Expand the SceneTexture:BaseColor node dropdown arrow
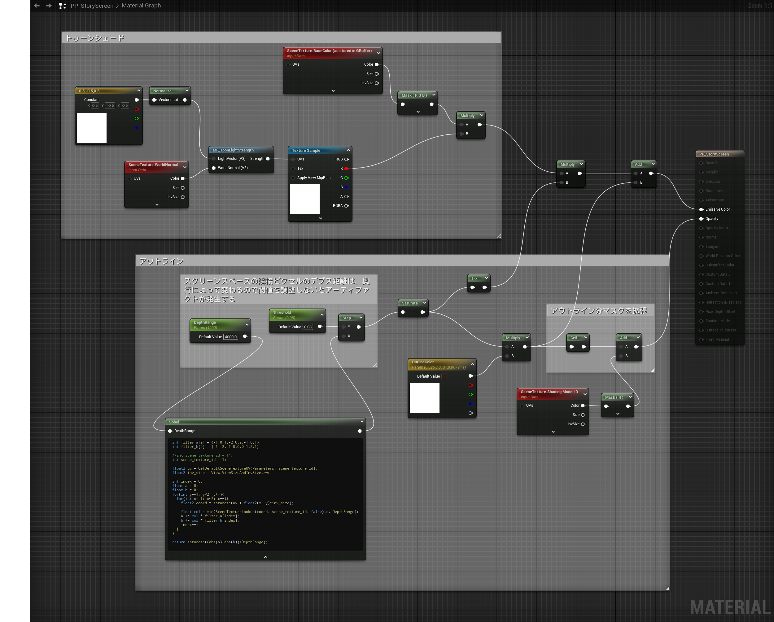The height and width of the screenshot is (622, 774). pyautogui.click(x=378, y=53)
